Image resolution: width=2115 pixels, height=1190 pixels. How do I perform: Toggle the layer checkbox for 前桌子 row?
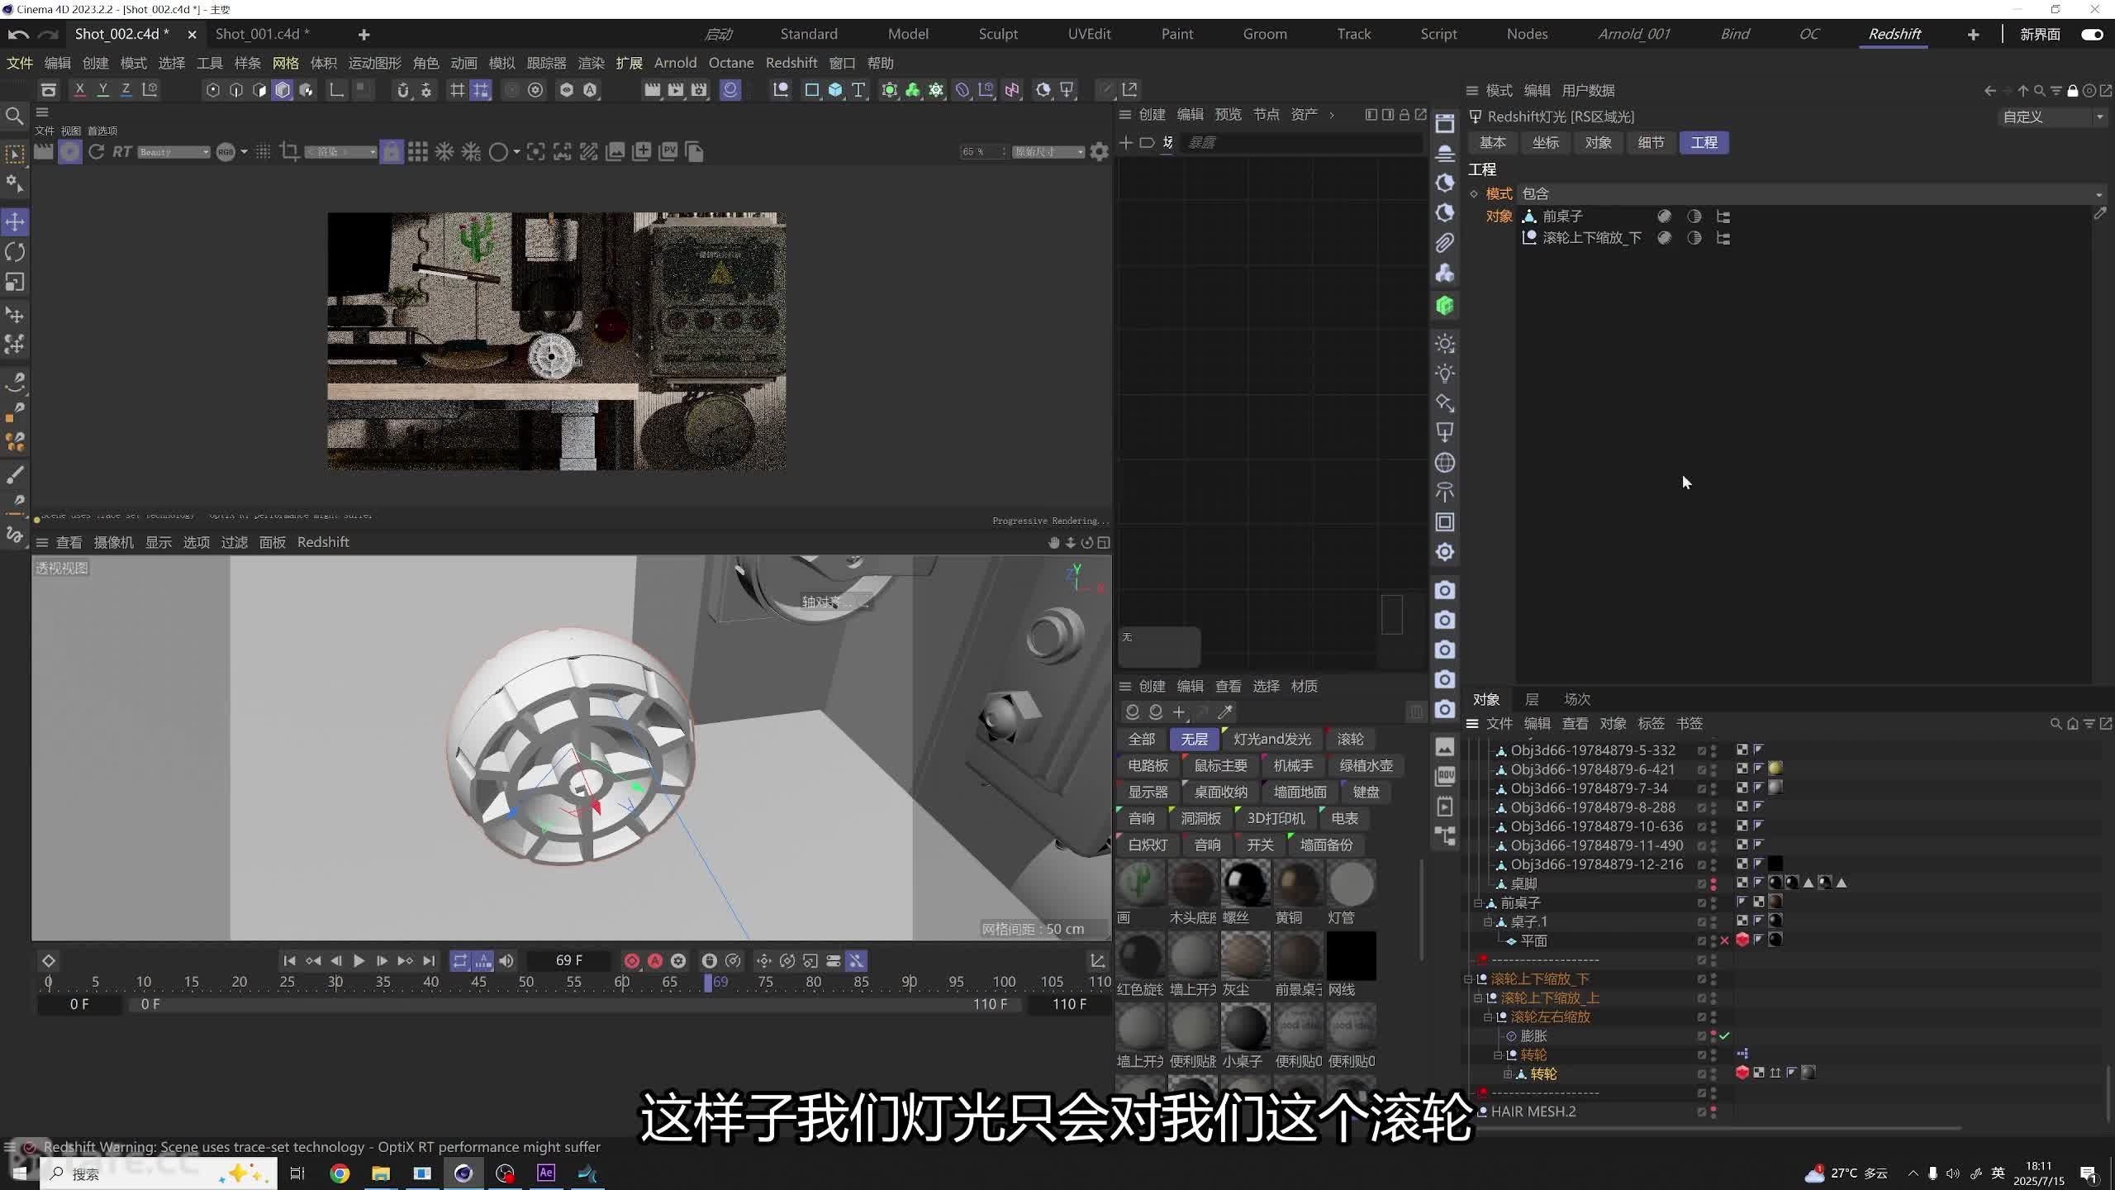[x=1702, y=903]
